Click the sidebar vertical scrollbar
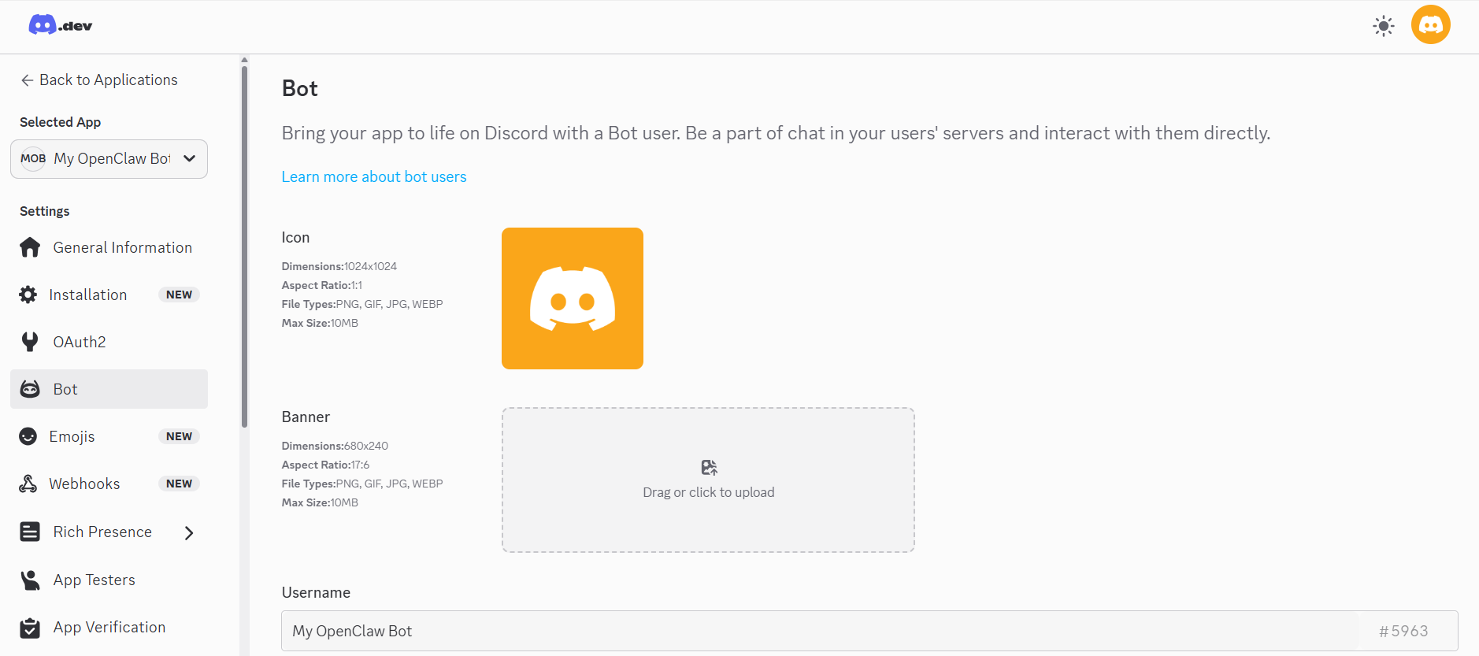 click(x=244, y=247)
